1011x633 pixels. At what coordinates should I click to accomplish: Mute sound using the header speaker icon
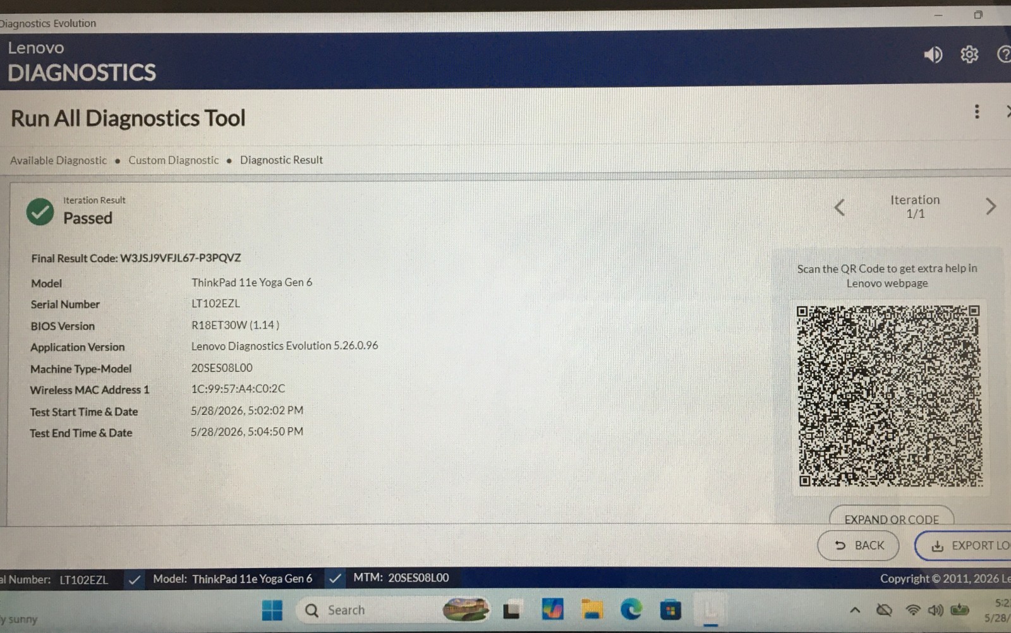pos(933,55)
